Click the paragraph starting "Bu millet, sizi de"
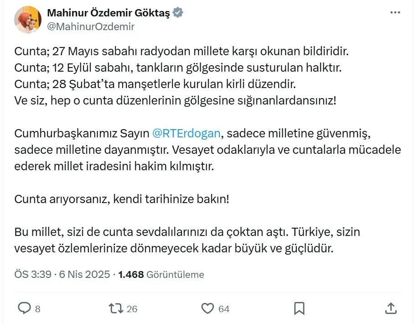414x324 pixels. pyautogui.click(x=187, y=240)
